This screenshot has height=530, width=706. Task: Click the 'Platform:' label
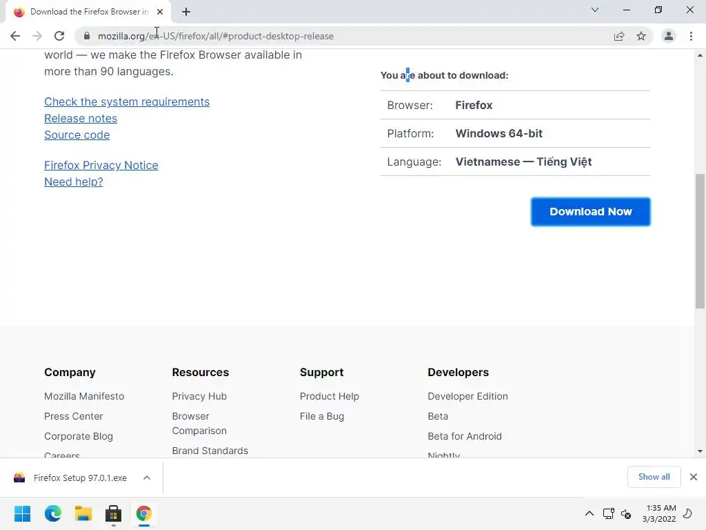click(411, 133)
